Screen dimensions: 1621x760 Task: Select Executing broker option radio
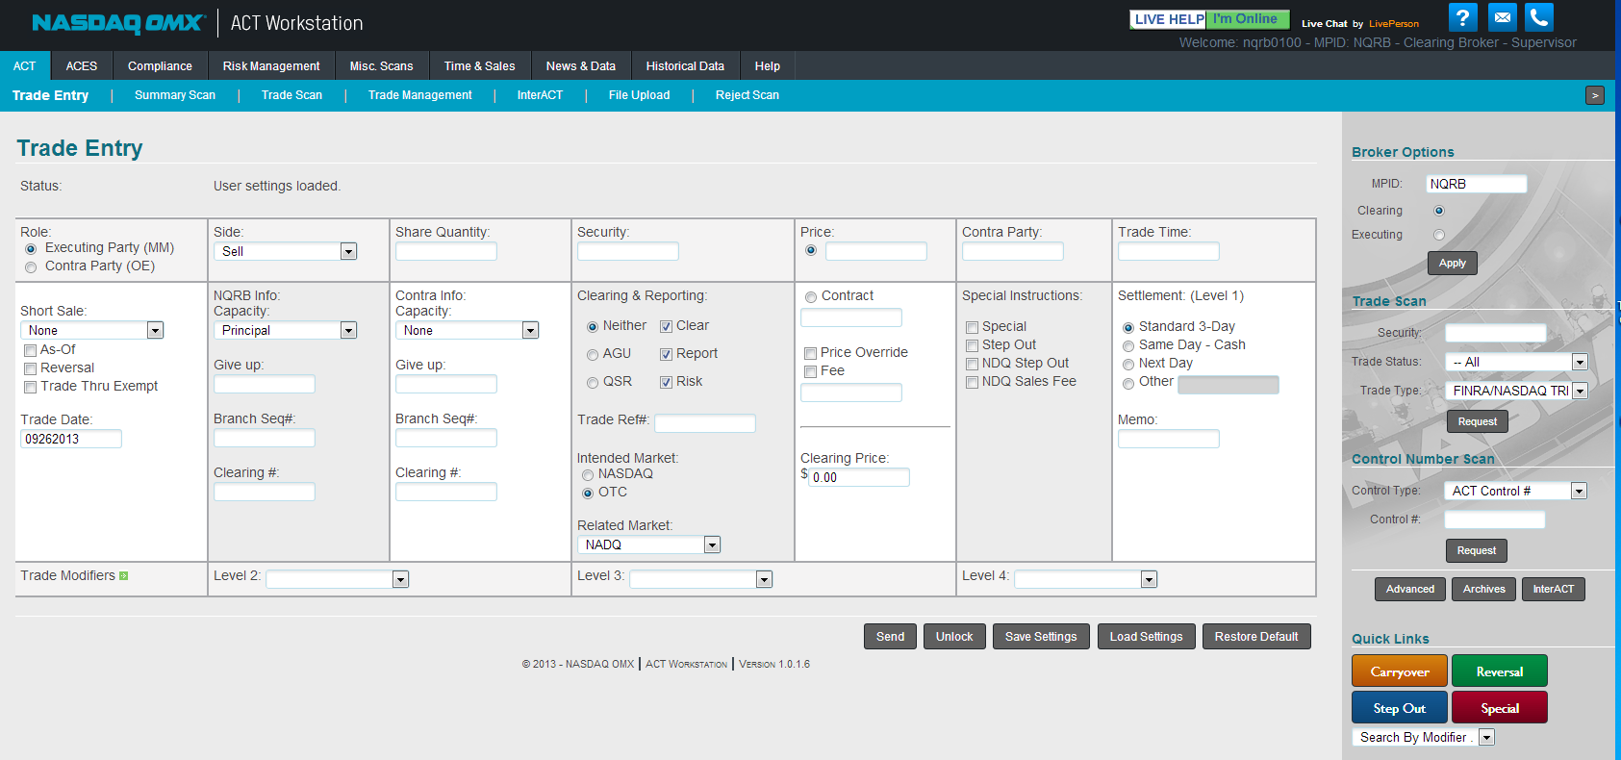(x=1439, y=235)
